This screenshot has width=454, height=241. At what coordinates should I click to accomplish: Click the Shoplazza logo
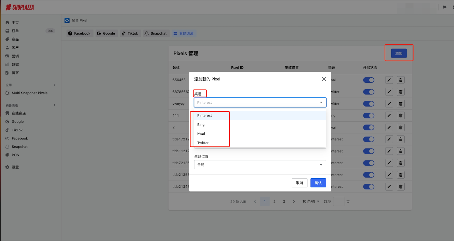tap(20, 7)
